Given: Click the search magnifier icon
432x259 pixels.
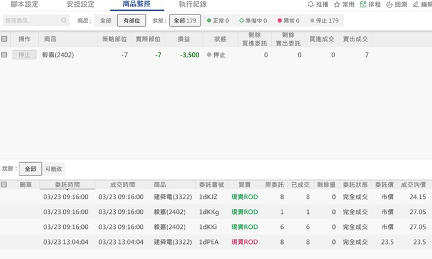Looking at the screenshot, I should click(64, 21).
